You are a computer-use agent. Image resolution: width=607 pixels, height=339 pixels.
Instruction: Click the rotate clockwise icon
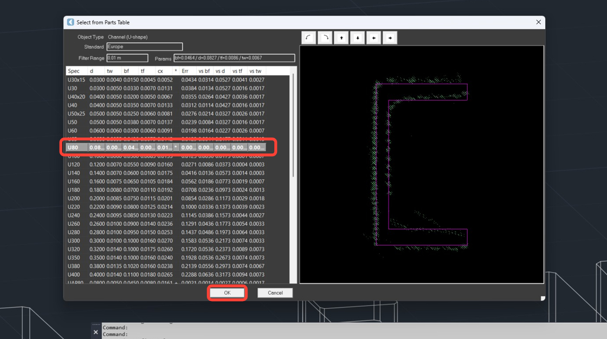click(325, 38)
